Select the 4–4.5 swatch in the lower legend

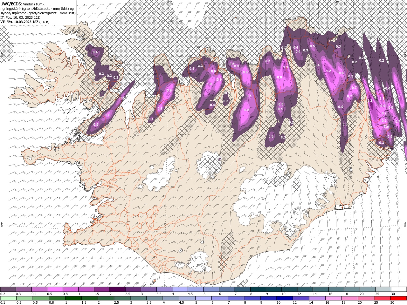[x=171, y=298]
